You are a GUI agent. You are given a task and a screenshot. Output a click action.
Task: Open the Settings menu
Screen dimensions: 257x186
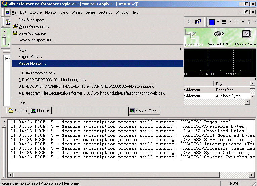pyautogui.click(x=105, y=12)
